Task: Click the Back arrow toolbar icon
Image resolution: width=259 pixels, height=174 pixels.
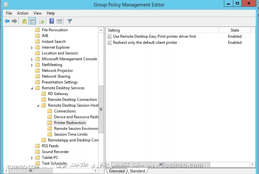Action: coord(7,21)
